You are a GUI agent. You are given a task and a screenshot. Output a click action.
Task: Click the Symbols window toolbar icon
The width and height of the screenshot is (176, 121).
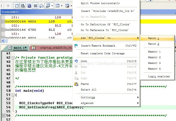[x=29, y=5]
